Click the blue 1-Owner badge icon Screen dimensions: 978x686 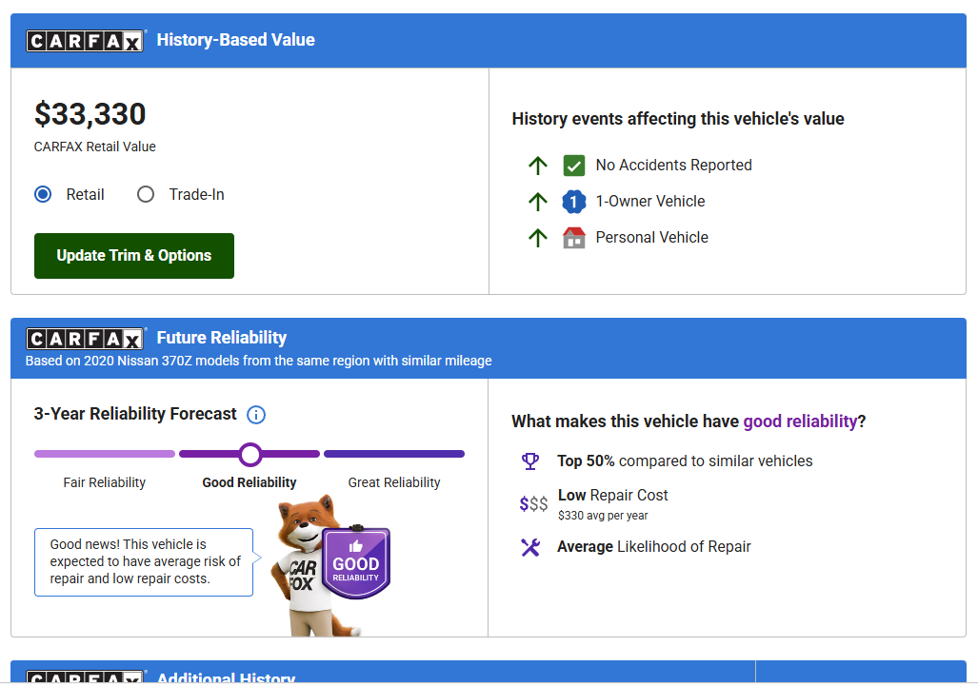coord(574,202)
